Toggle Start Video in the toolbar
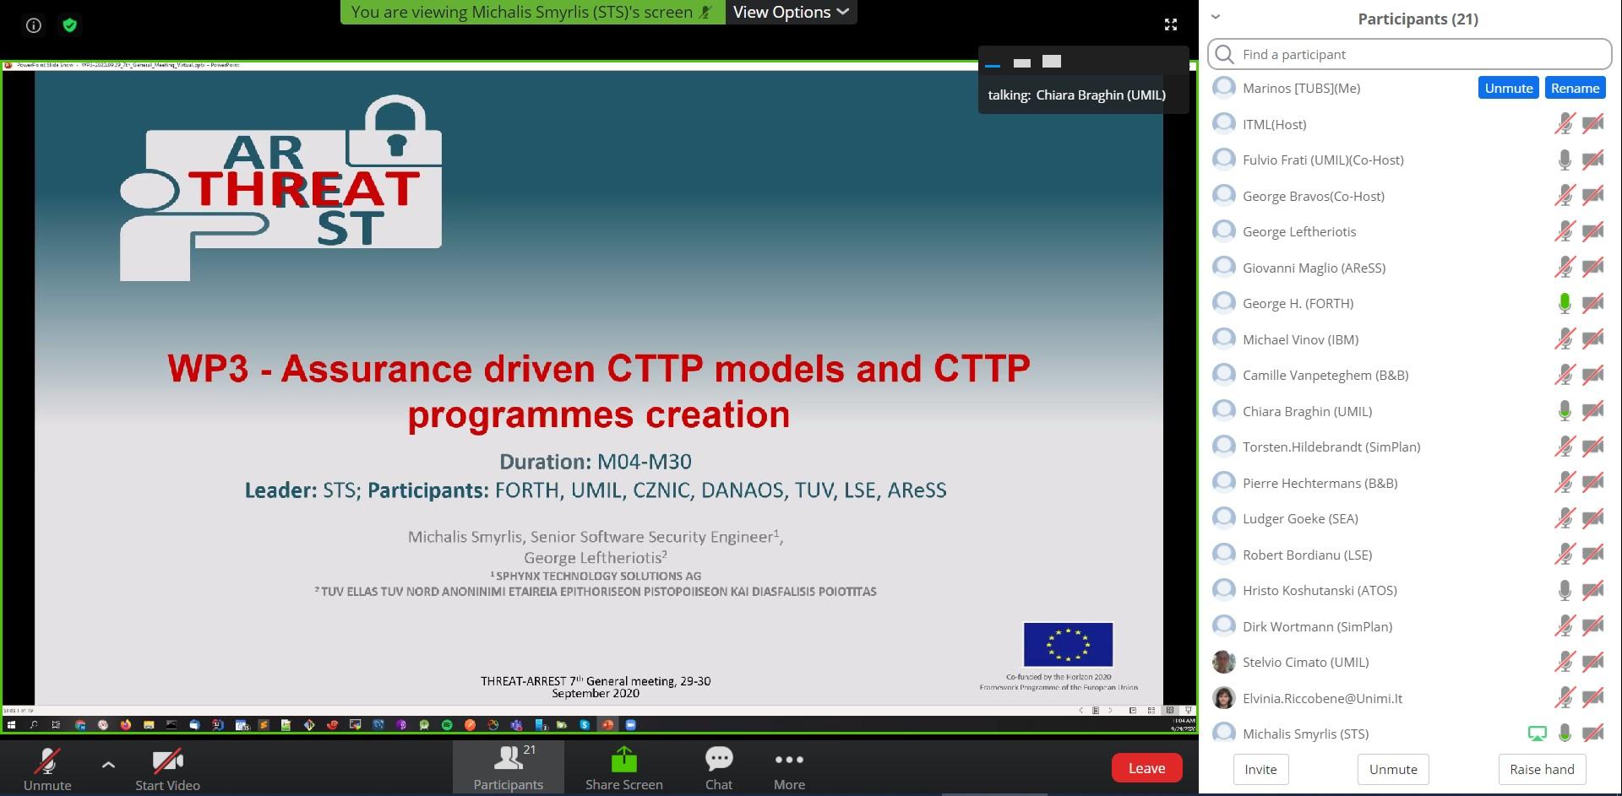This screenshot has width=1622, height=796. coord(167,768)
